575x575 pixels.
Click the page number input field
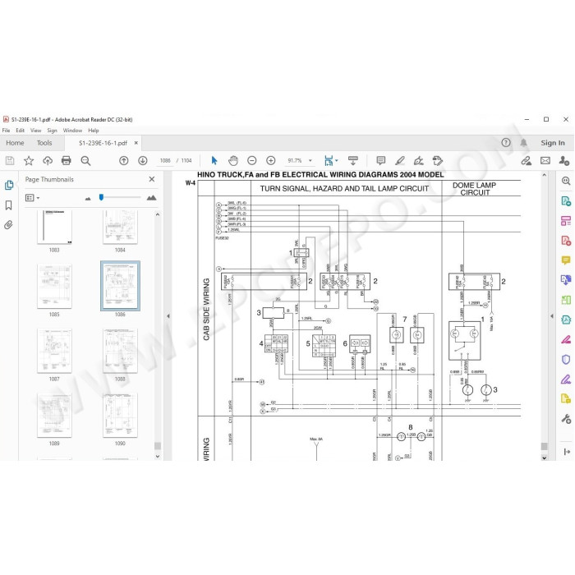point(165,161)
